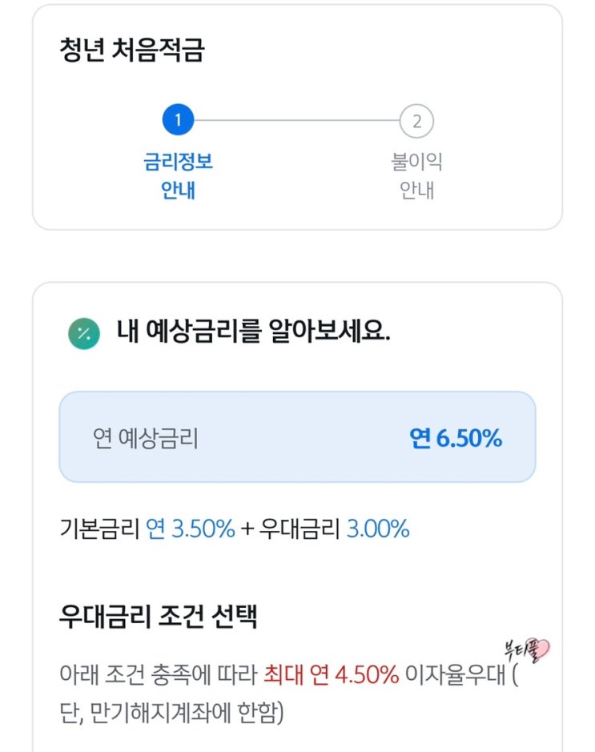The width and height of the screenshot is (595, 752).
Task: Click the 연 6.50% rate value
Action: tap(456, 438)
